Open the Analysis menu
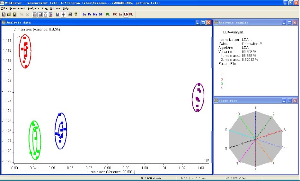The width and height of the screenshot is (300, 181). 33,8
